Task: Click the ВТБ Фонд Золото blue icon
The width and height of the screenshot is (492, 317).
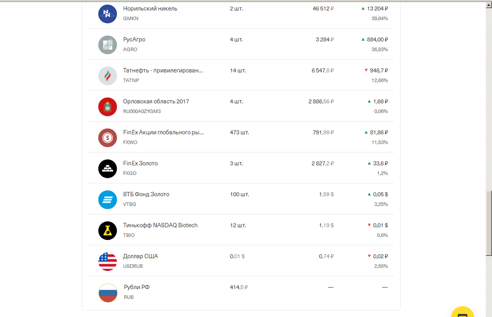Action: 107,199
